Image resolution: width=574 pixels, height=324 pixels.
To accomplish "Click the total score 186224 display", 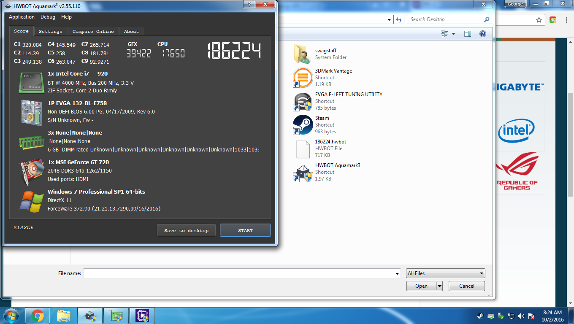I will click(233, 51).
